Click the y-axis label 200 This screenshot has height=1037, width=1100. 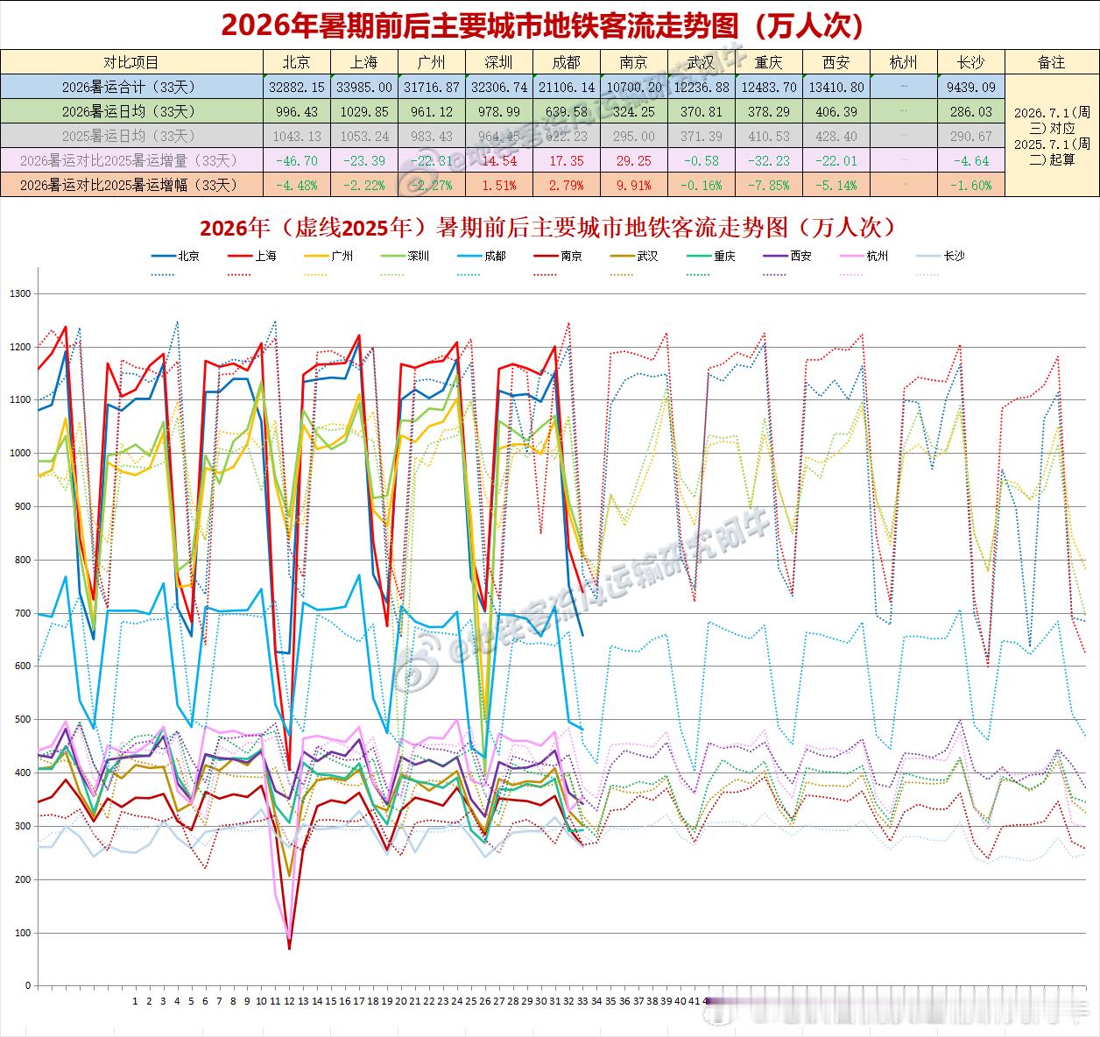point(23,879)
